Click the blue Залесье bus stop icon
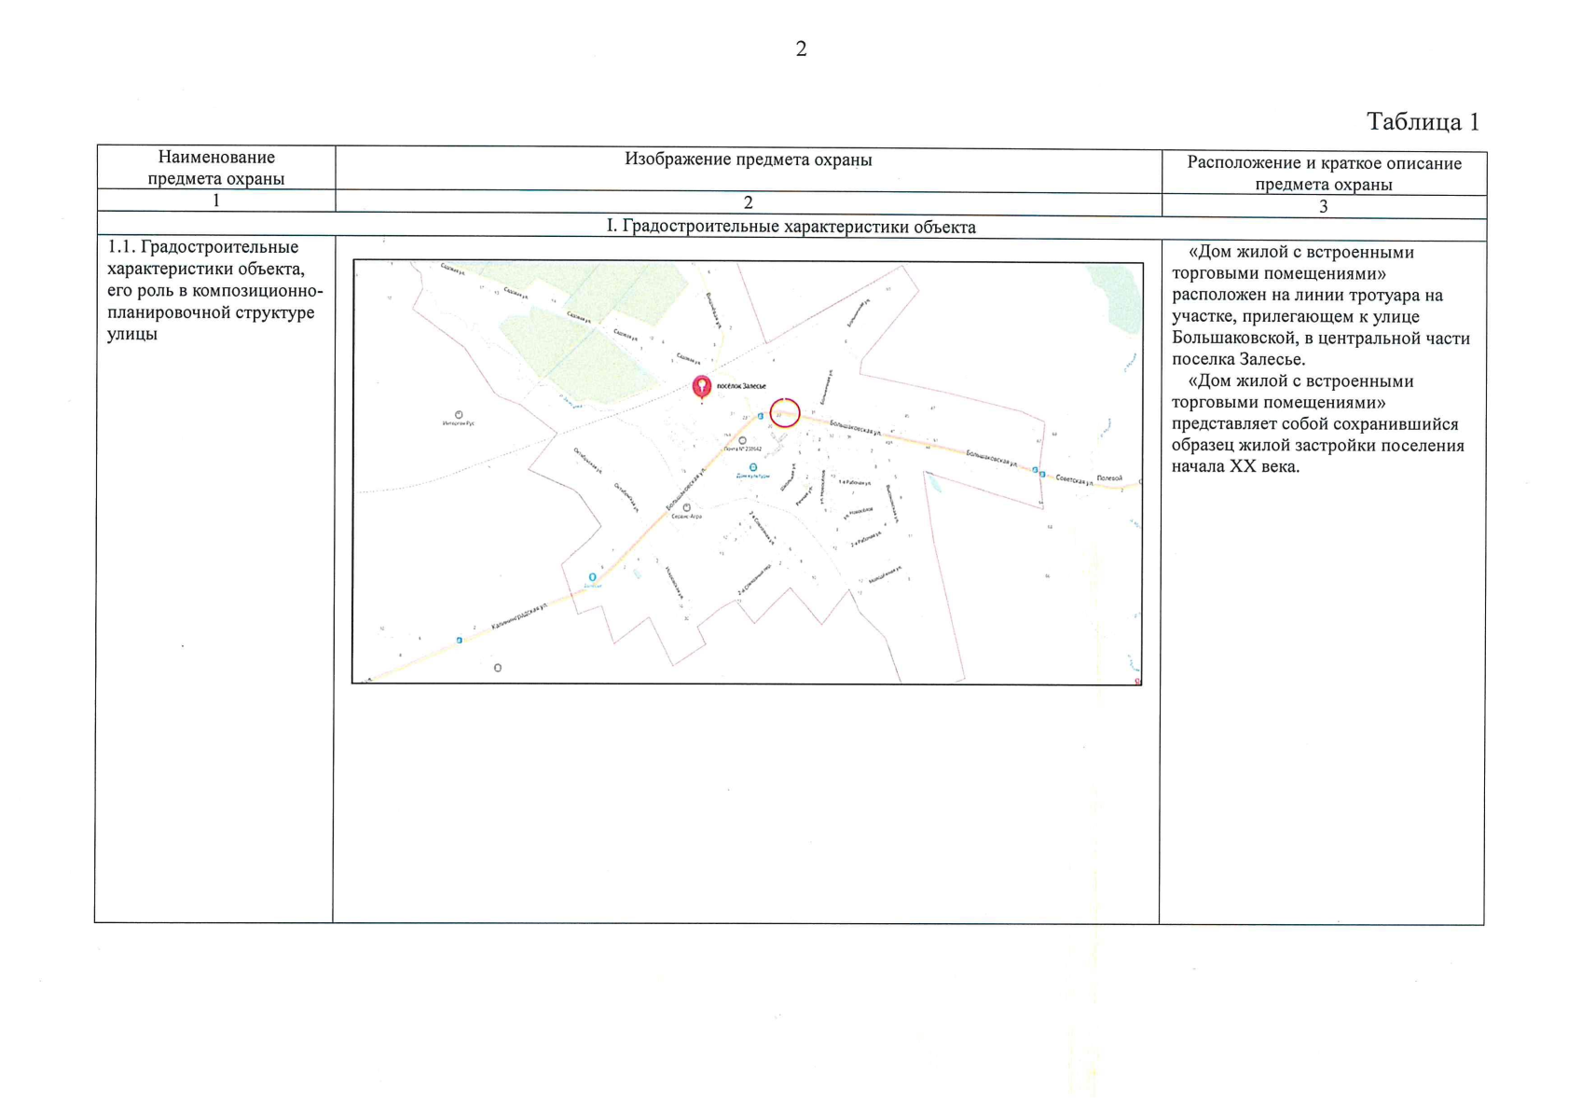This screenshot has height=1119, width=1582. coord(592,577)
